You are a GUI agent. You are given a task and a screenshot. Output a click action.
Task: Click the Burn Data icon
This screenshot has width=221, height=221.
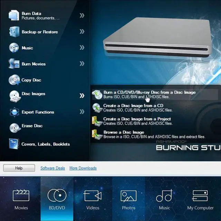tap(14, 16)
